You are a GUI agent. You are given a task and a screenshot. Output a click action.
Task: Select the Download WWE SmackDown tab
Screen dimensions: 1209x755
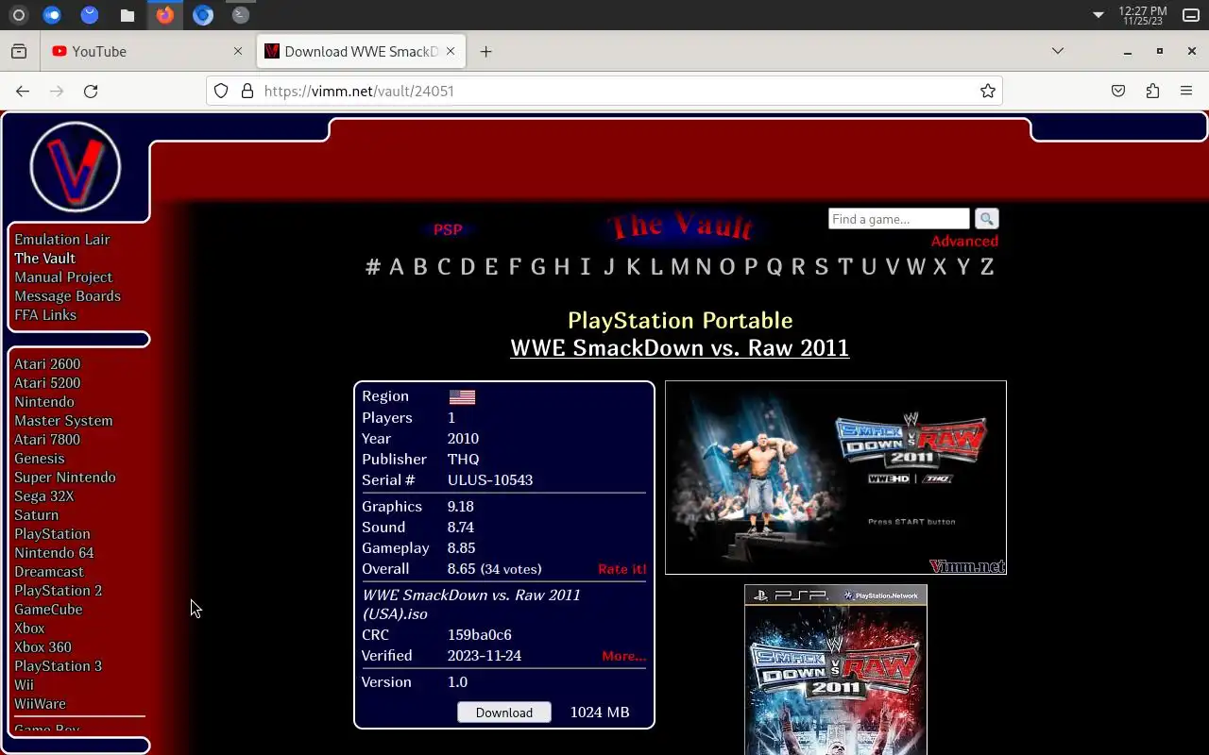click(x=361, y=52)
